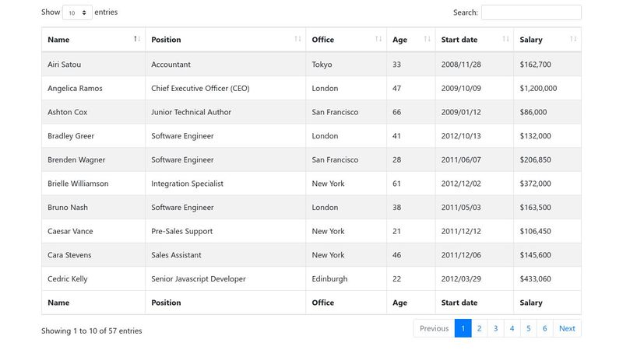623x350 pixels.
Task: Go to page 3 of the table
Action: tap(495, 328)
